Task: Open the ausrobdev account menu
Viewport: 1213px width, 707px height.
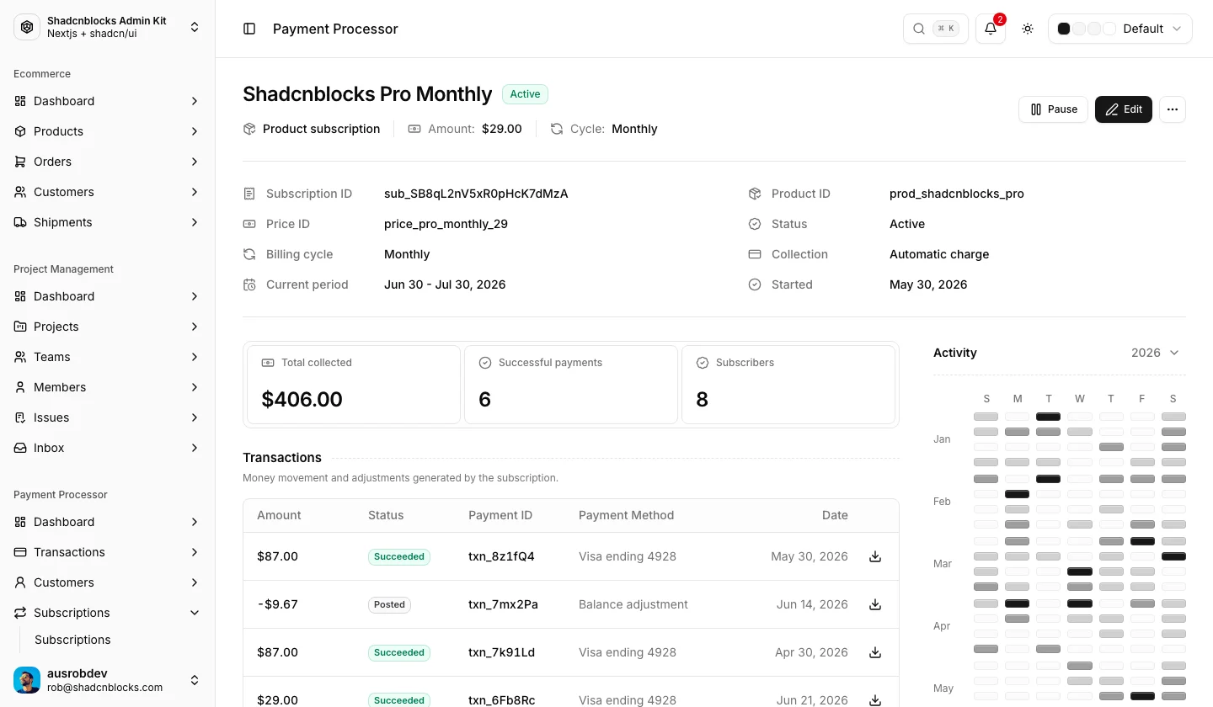Action: pyautogui.click(x=108, y=680)
